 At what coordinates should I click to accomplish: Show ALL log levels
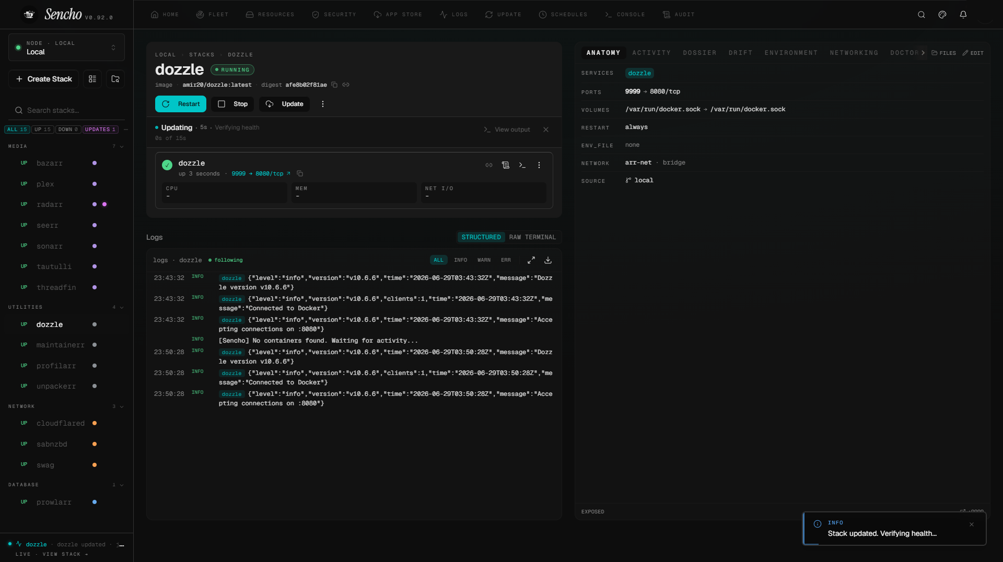click(438, 260)
